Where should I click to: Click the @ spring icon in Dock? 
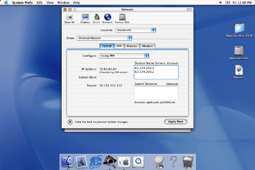(x=159, y=162)
